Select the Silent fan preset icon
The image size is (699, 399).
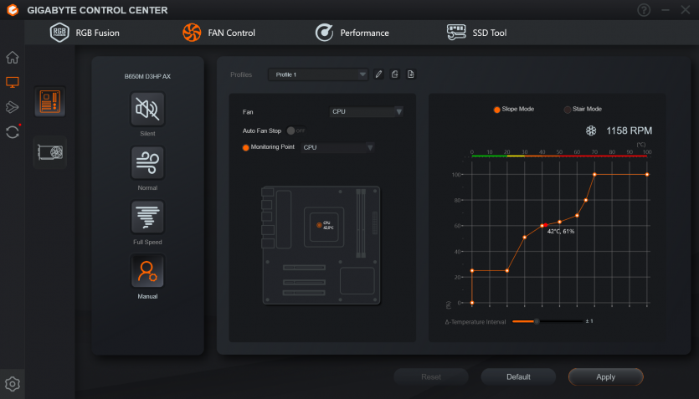click(147, 109)
